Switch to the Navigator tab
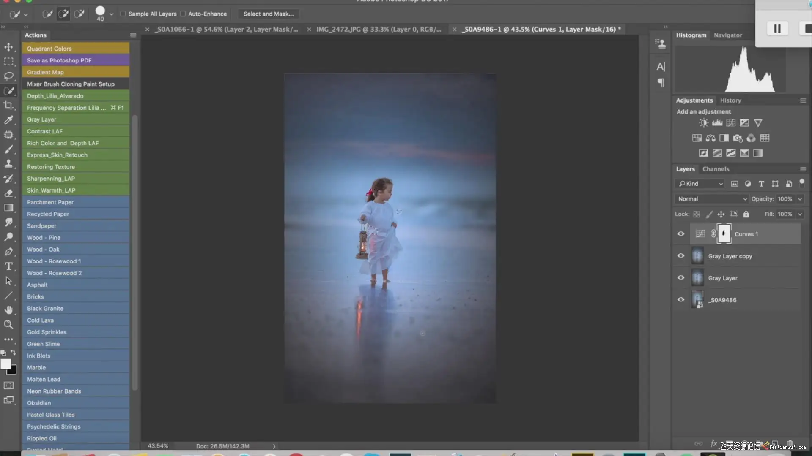The width and height of the screenshot is (812, 456). 727,35
